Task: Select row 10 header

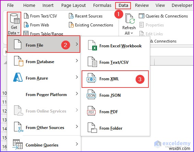Action: click(4, 93)
